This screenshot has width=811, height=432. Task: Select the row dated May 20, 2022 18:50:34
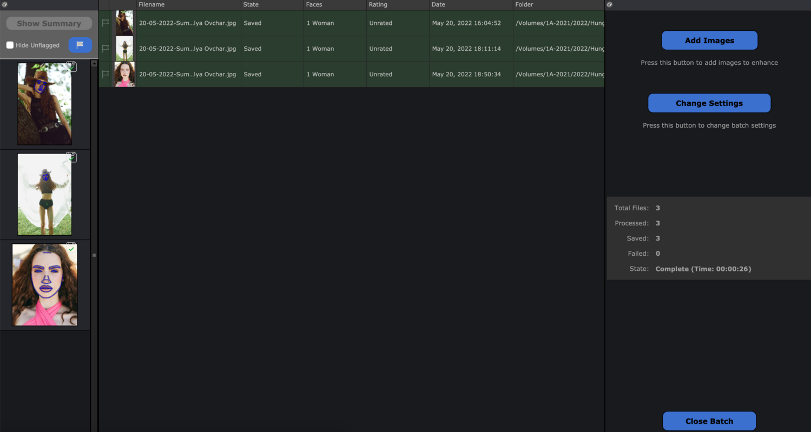pos(466,74)
